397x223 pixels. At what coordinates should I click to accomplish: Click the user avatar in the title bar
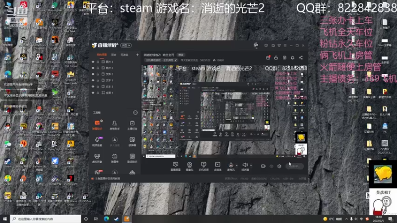tap(256, 45)
